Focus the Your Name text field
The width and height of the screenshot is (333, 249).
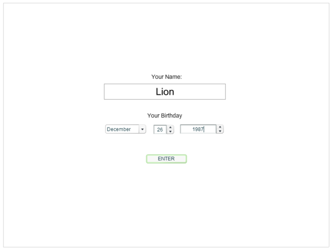(165, 92)
